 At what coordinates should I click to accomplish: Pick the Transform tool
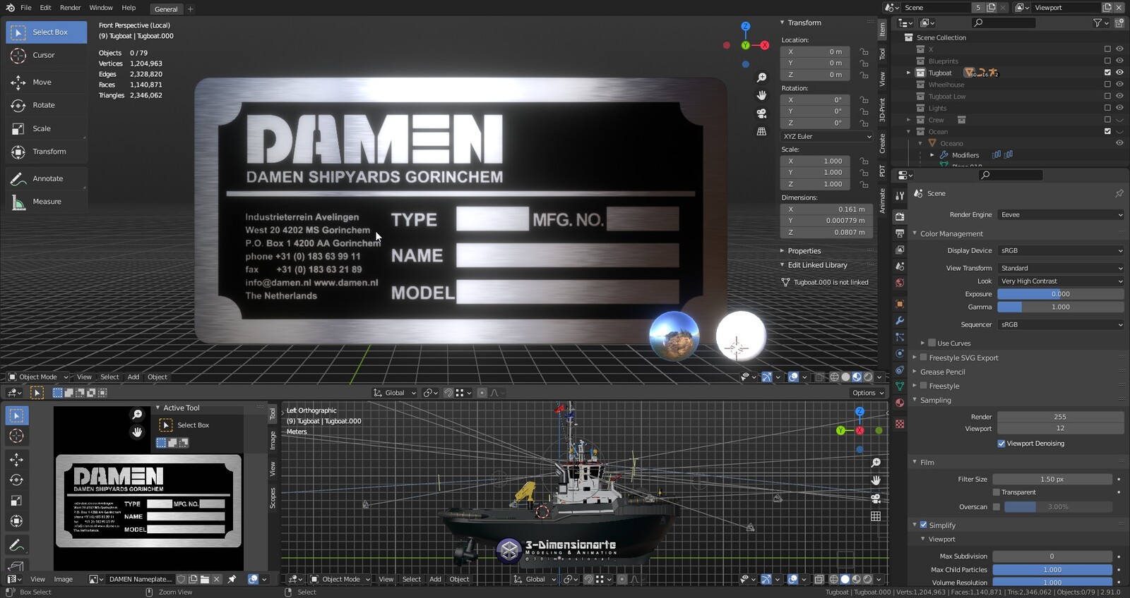[x=46, y=152]
